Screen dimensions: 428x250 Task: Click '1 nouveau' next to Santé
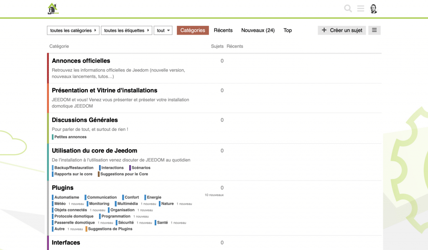(178, 223)
